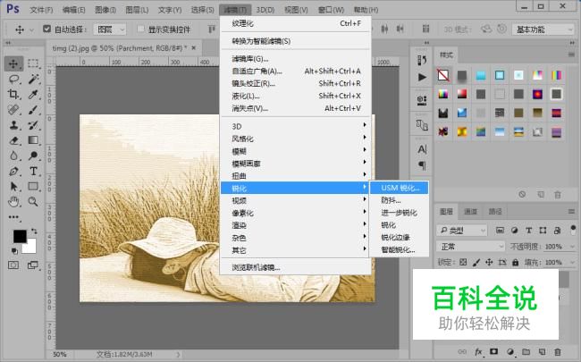The width and height of the screenshot is (581, 362).
Task: Choose the Eraser tool
Action: [13, 139]
